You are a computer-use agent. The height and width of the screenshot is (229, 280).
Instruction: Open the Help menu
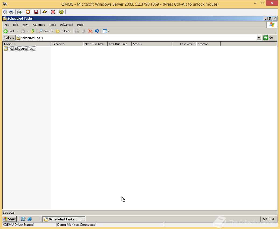80,25
